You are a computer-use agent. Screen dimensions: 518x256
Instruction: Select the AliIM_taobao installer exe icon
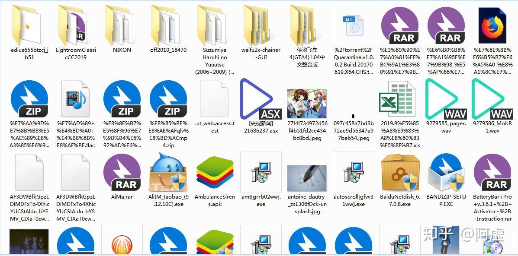pos(168,172)
